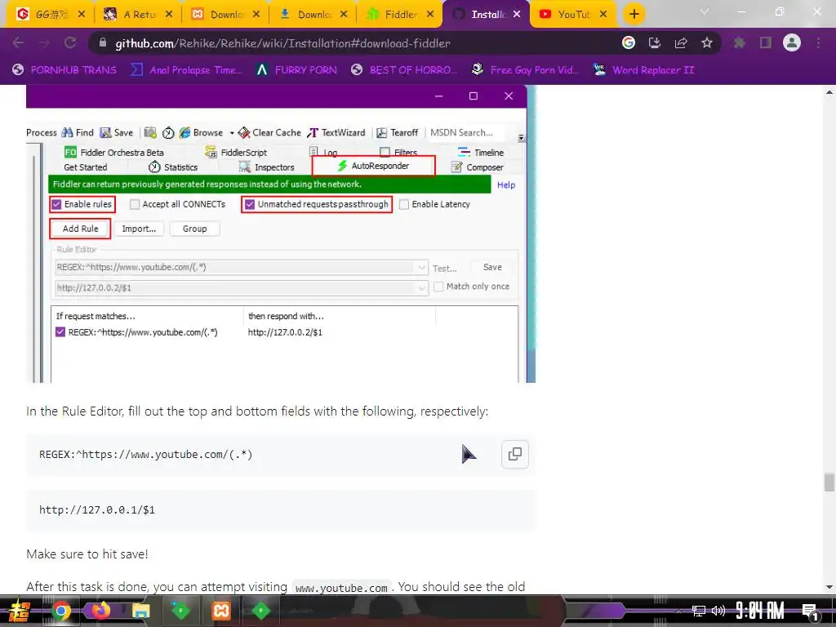Click the 'http://127.0.0.1/$1' code text
Image resolution: width=836 pixels, height=627 pixels.
97,509
